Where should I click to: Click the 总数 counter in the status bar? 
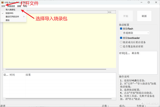105,106
